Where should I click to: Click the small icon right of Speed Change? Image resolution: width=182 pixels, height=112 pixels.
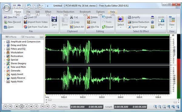click(x=152, y=27)
